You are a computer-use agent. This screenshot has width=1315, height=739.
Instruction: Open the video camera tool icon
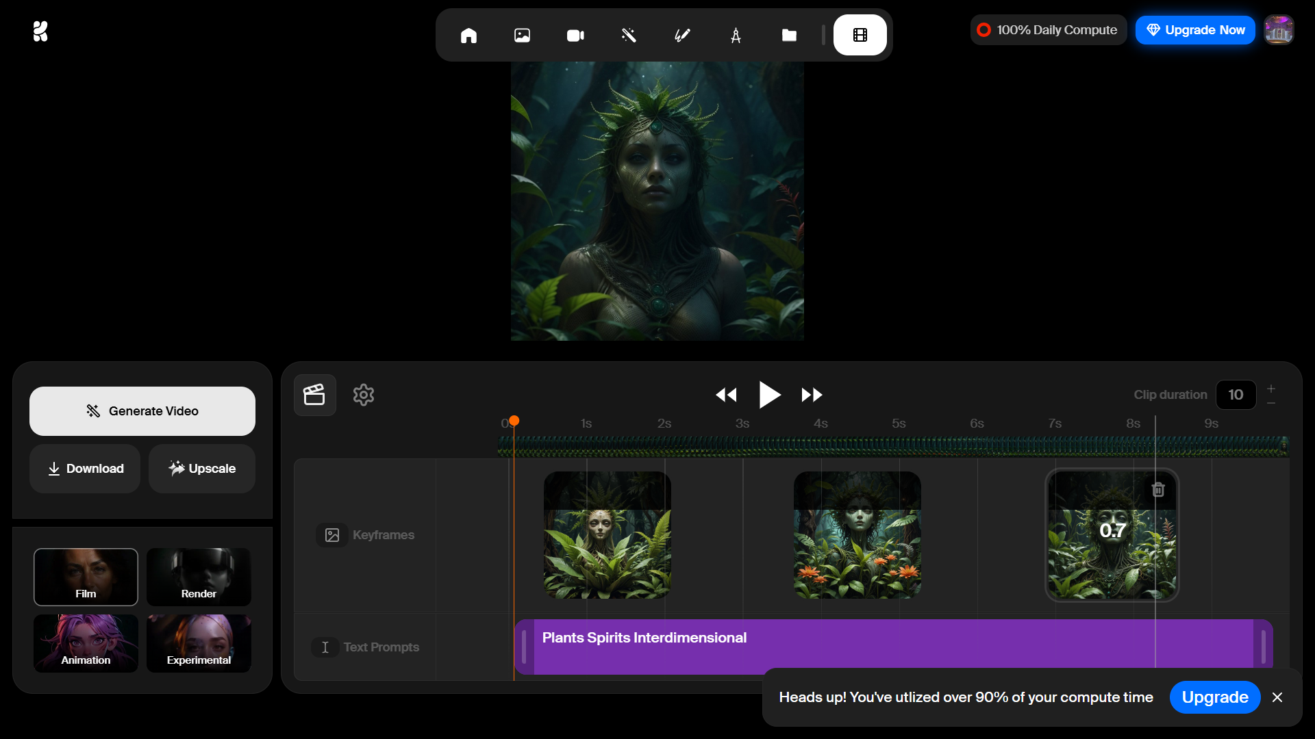point(575,36)
